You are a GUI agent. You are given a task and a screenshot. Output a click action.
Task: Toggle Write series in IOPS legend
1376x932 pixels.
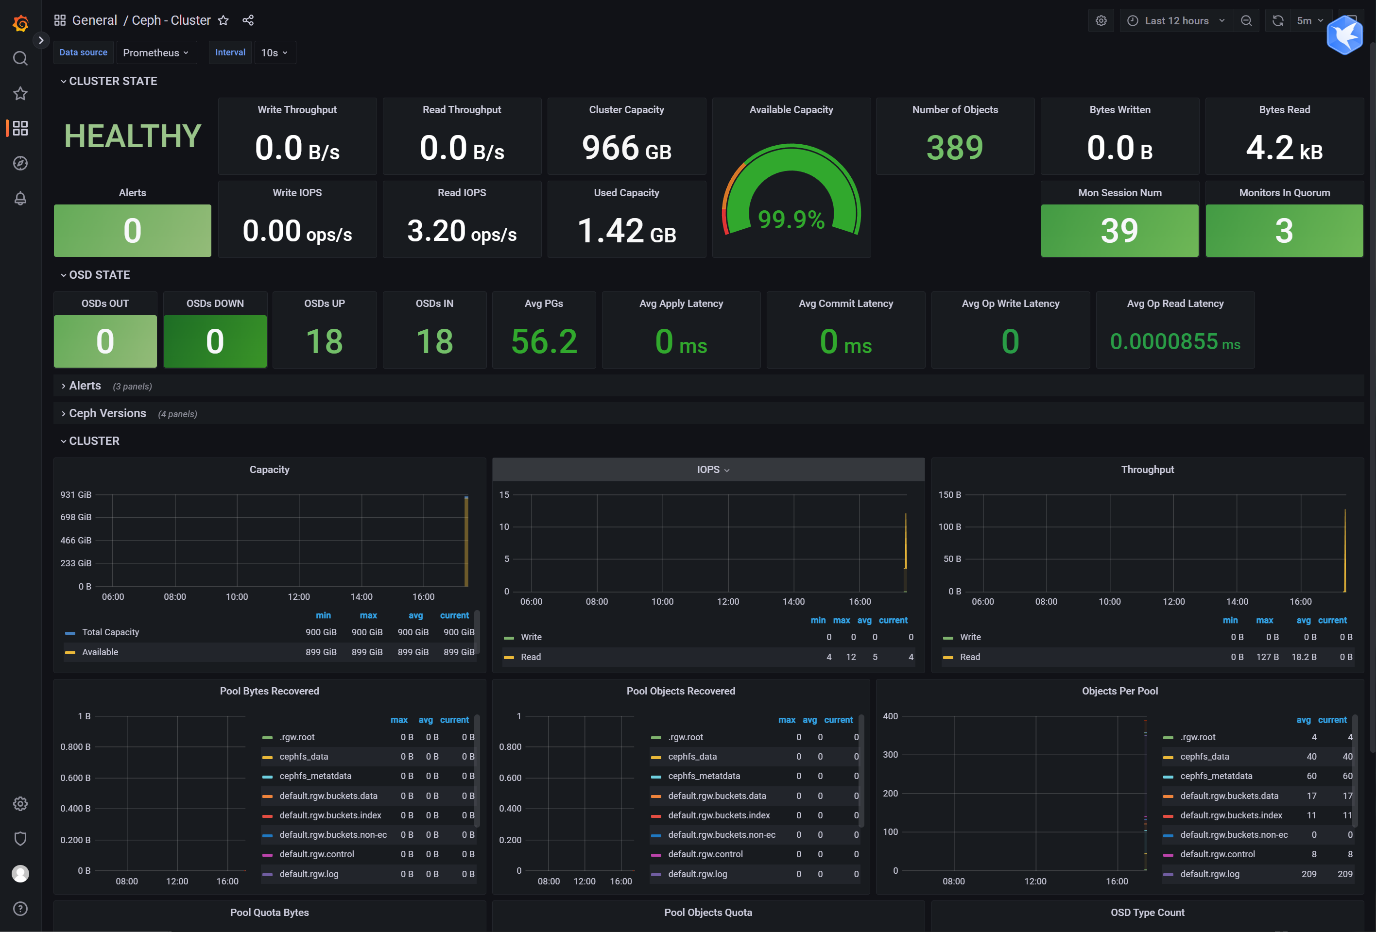(531, 637)
